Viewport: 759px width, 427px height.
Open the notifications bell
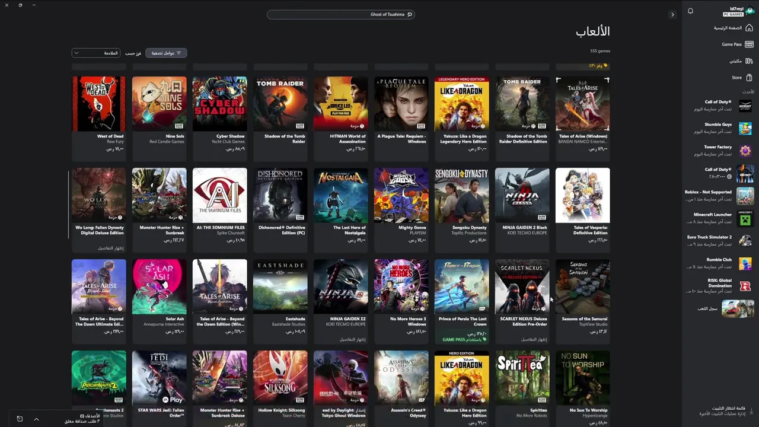690,11
